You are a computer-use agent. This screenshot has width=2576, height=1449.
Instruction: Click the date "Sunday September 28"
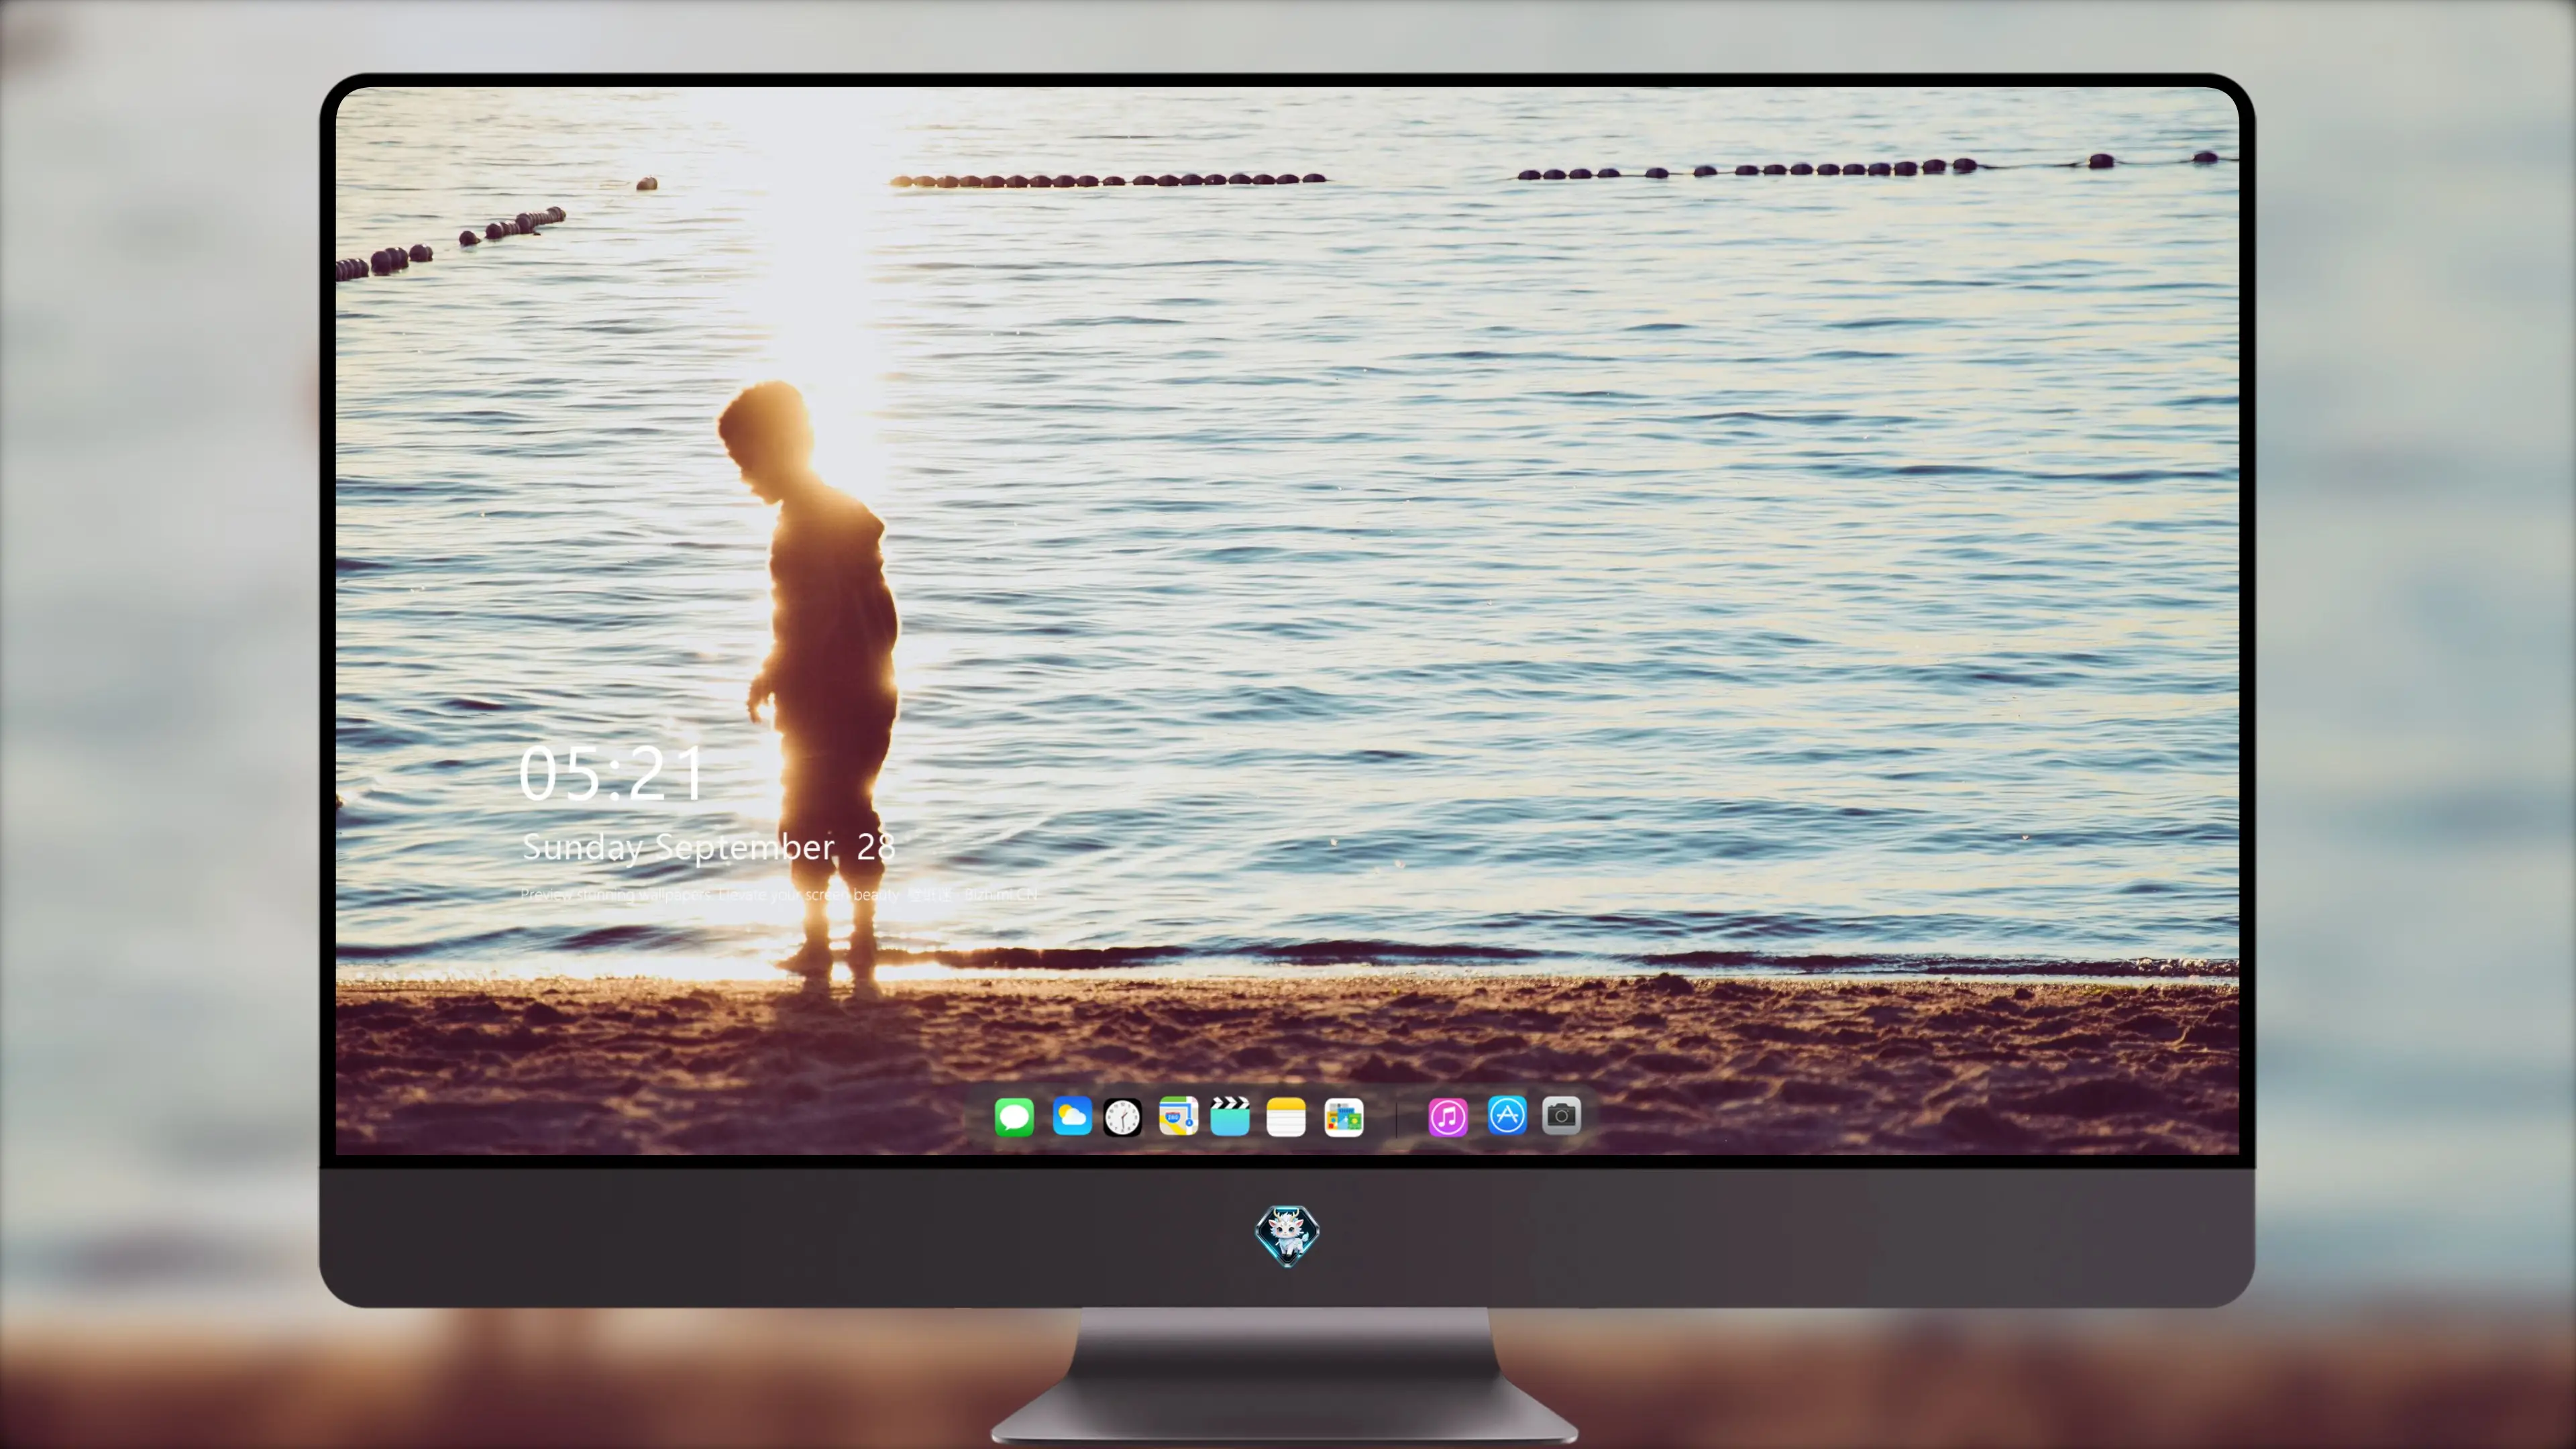(x=708, y=847)
